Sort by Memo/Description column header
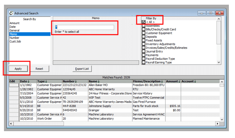The height and width of the screenshot is (138, 235). pos(149,81)
